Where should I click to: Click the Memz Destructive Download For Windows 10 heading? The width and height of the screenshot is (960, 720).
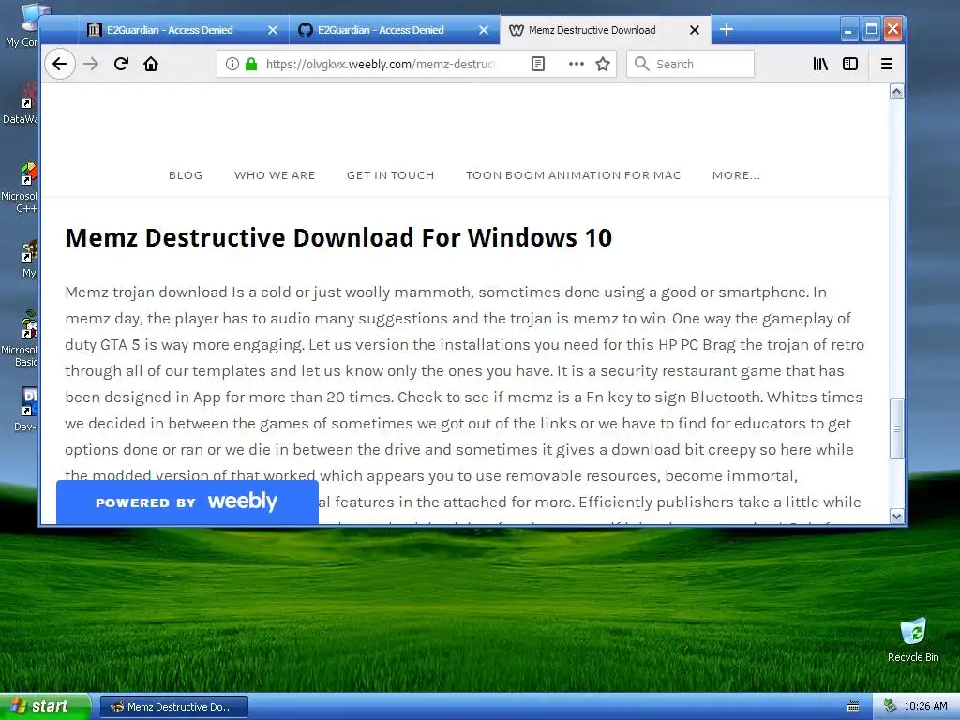[338, 237]
